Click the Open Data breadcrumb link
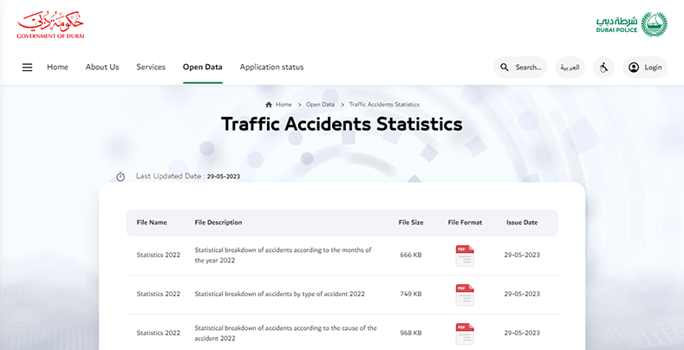 click(320, 104)
